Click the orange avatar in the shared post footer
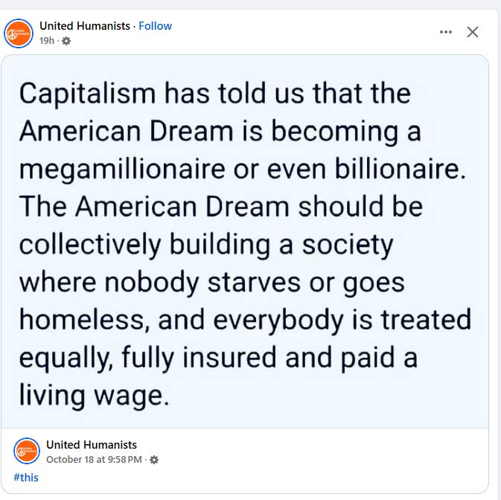This screenshot has height=500, width=501. coord(27,450)
